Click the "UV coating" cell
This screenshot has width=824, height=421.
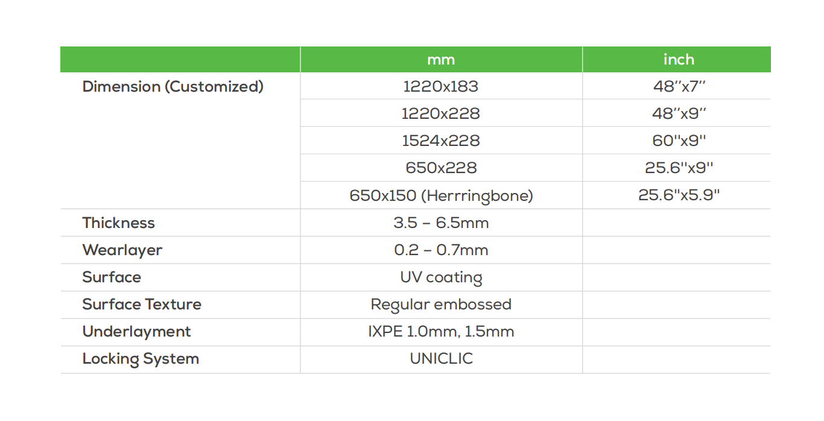[x=441, y=277]
